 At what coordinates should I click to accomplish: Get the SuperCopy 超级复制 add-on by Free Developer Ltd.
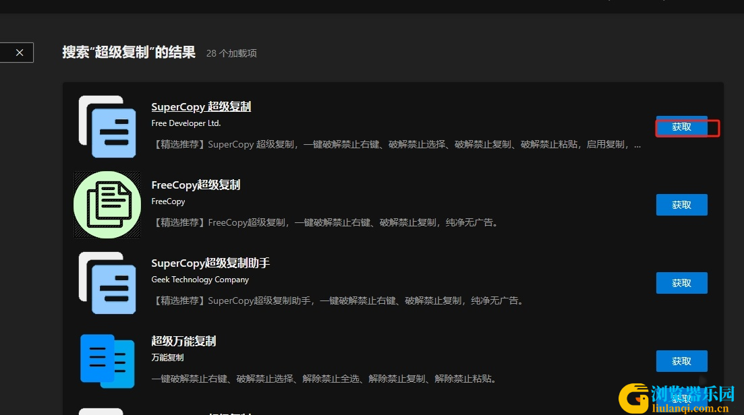[x=681, y=127]
